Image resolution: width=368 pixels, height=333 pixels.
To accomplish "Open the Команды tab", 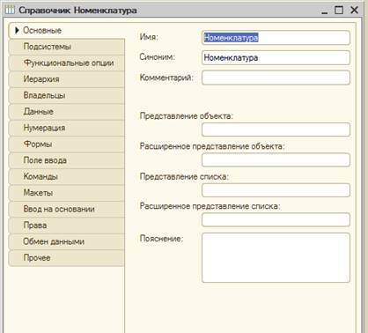I will [67, 176].
